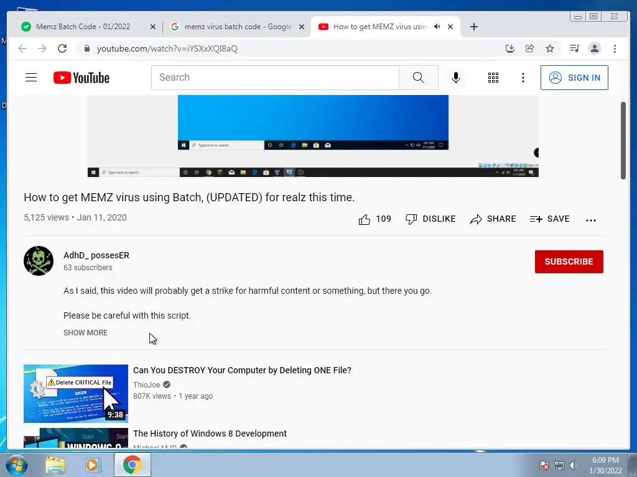The image size is (637, 477).
Task: Mute the YouTube tab via speaker icon
Action: pyautogui.click(x=437, y=27)
